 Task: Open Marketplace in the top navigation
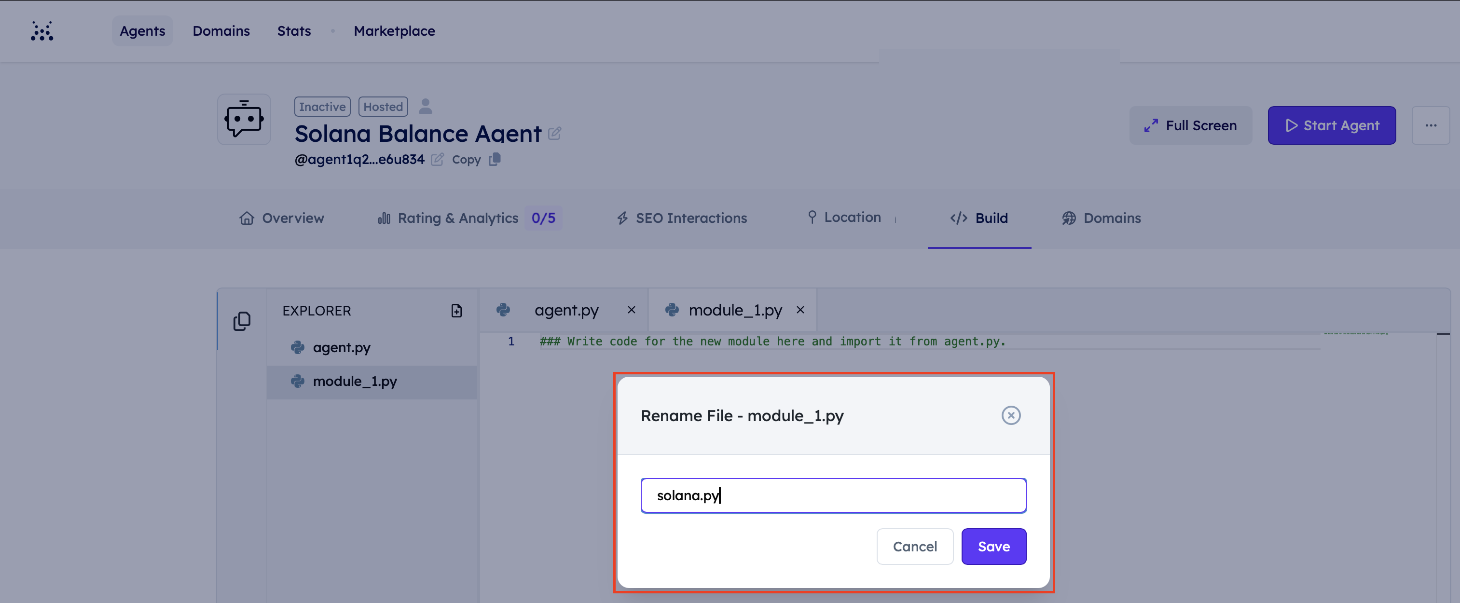[394, 31]
